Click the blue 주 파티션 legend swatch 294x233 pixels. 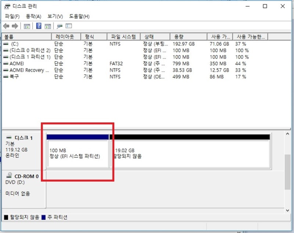coord(43,217)
